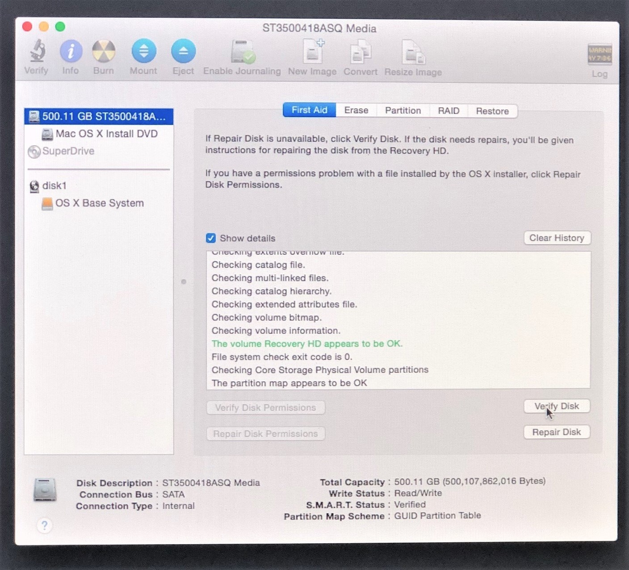
Task: Switch to the First Aid tab
Action: point(309,110)
